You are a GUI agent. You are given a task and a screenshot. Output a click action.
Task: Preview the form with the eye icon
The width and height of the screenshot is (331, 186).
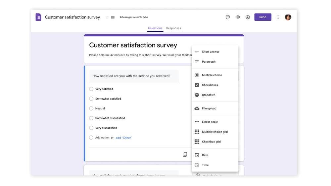click(x=238, y=17)
